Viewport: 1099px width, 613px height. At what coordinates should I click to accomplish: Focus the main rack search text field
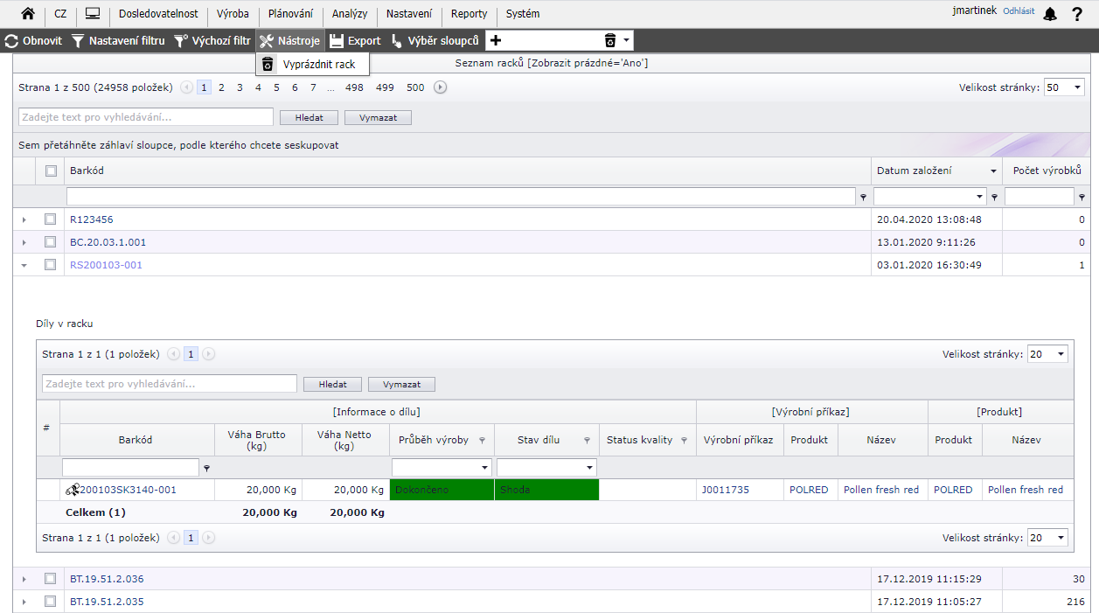(x=146, y=117)
